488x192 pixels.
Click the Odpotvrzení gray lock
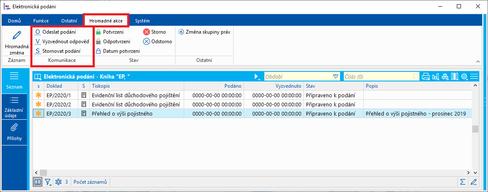[98, 42]
